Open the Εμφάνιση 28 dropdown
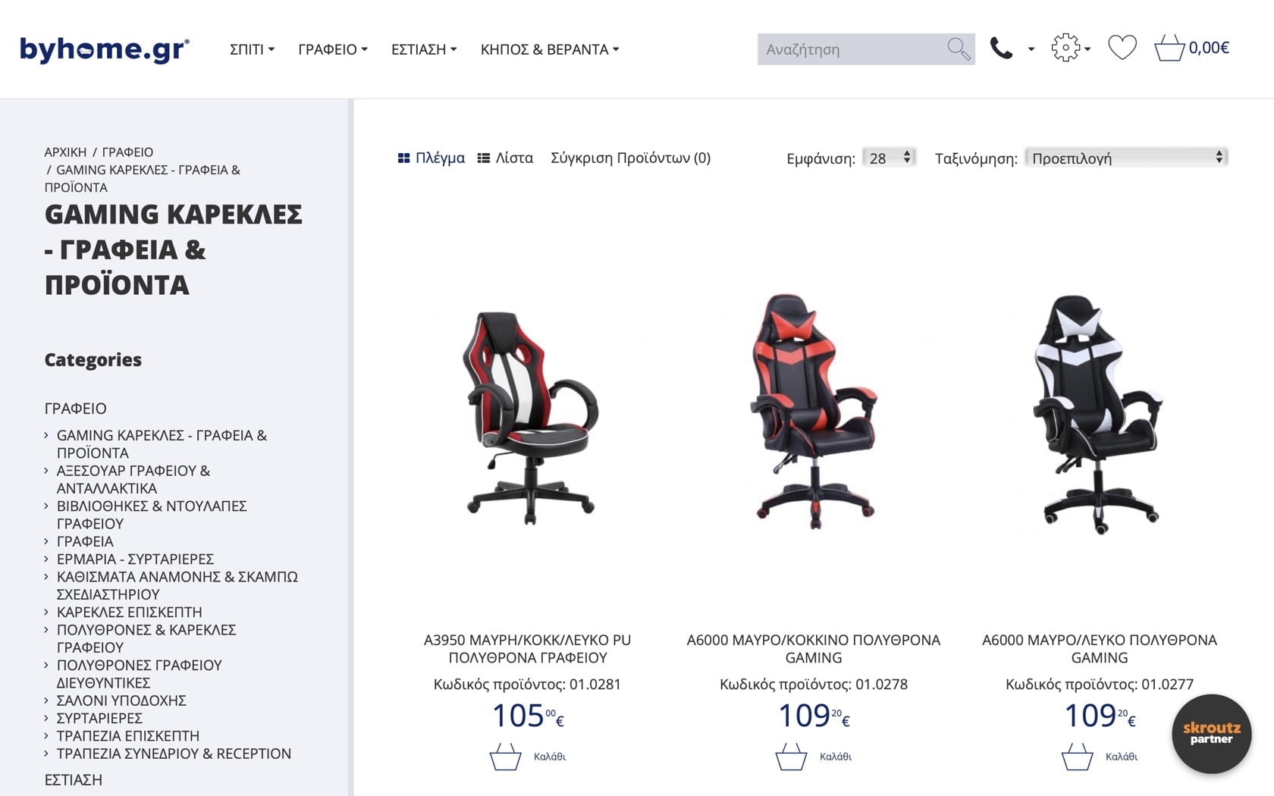This screenshot has width=1274, height=796. pyautogui.click(x=890, y=158)
